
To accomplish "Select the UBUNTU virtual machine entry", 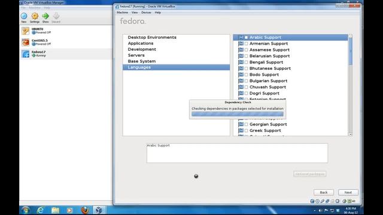I will tap(66, 30).
